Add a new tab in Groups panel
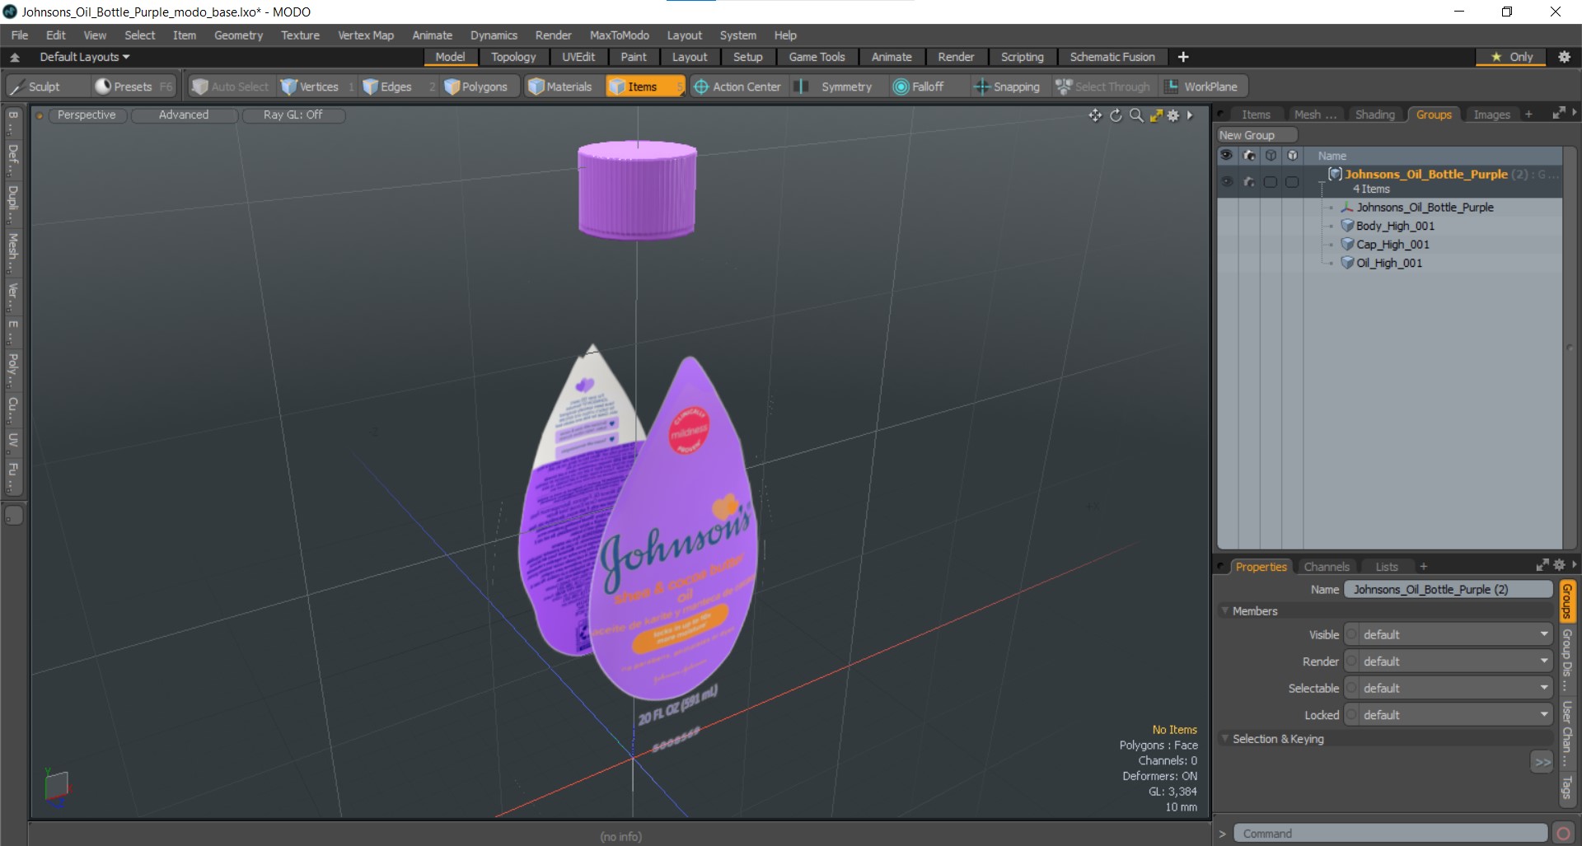 [x=1528, y=115]
